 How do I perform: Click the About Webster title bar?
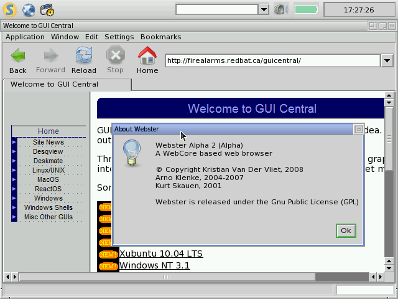click(x=233, y=130)
